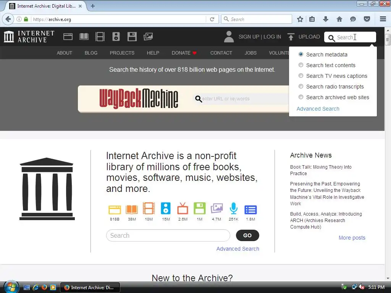The height and width of the screenshot is (293, 391).
Task: Click the page vertical scrollbar thumb
Action: click(x=388, y=40)
